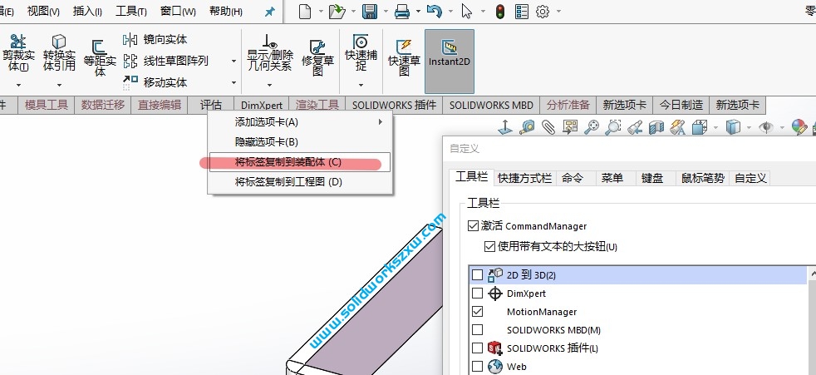Select the Trim Entities tool
This screenshot has height=375, width=816.
click(17, 53)
